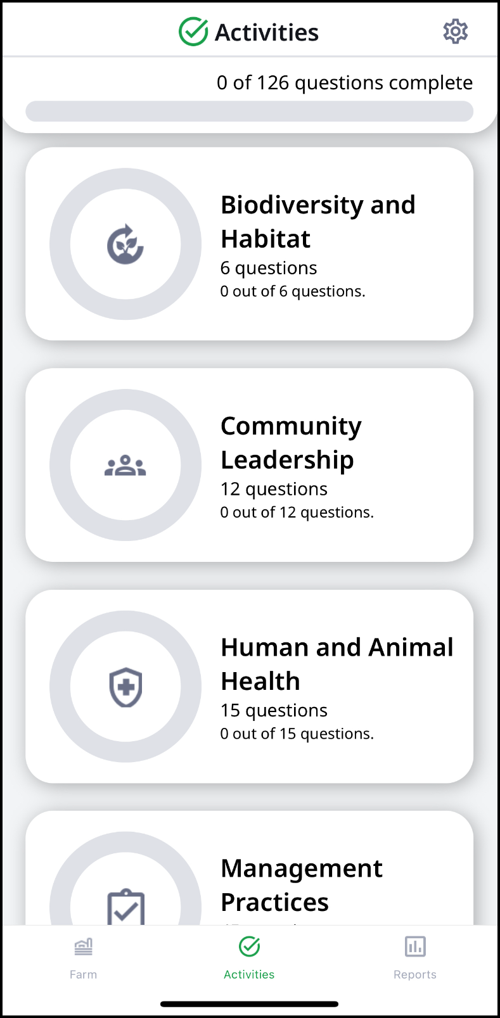Viewport: 500px width, 1018px height.
Task: Tap the Reports chart icon
Action: [415, 947]
